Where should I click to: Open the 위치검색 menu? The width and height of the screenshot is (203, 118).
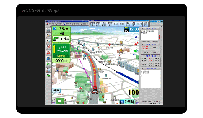coord(59,24)
